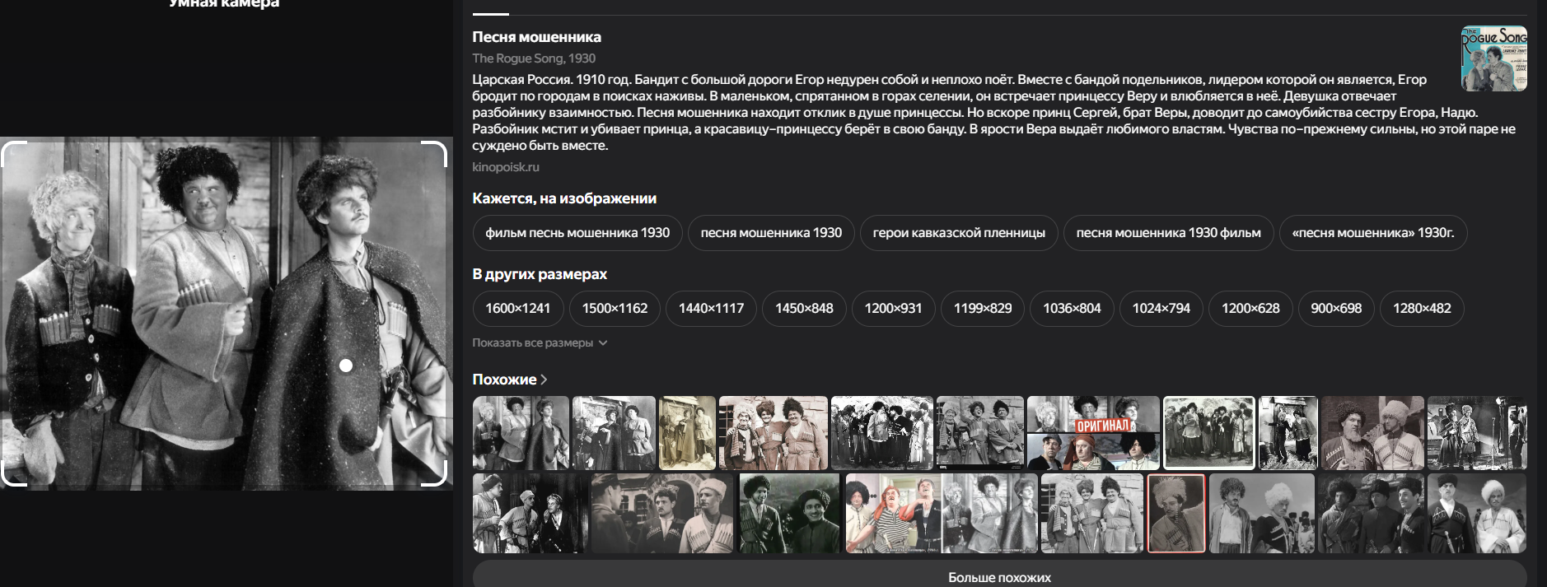1547x587 pixels.
Task: Click the В других размерах heading
Action: click(540, 274)
